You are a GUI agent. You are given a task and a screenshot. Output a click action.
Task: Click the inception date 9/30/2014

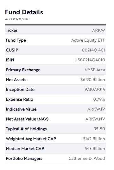(95, 90)
